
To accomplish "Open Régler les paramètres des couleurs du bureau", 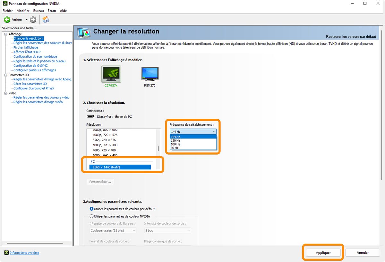I will [43, 43].
